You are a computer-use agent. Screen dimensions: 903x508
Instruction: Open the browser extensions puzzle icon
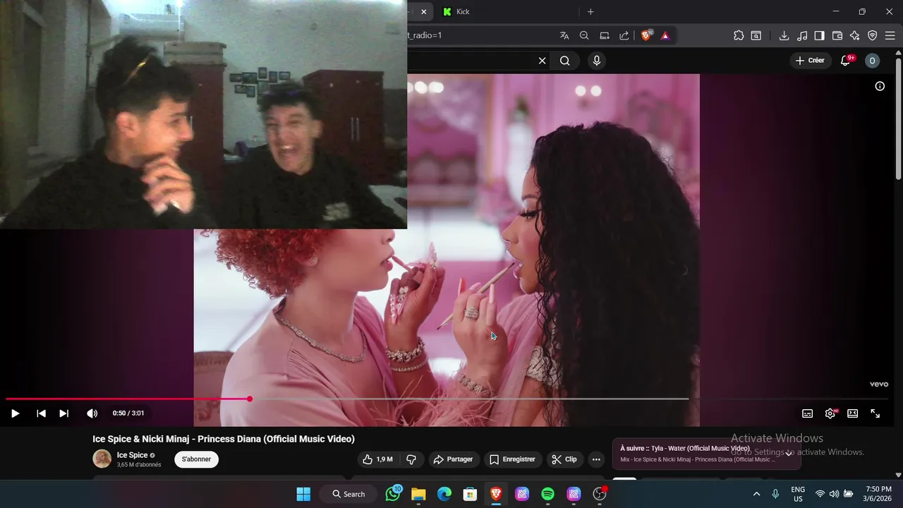point(739,35)
